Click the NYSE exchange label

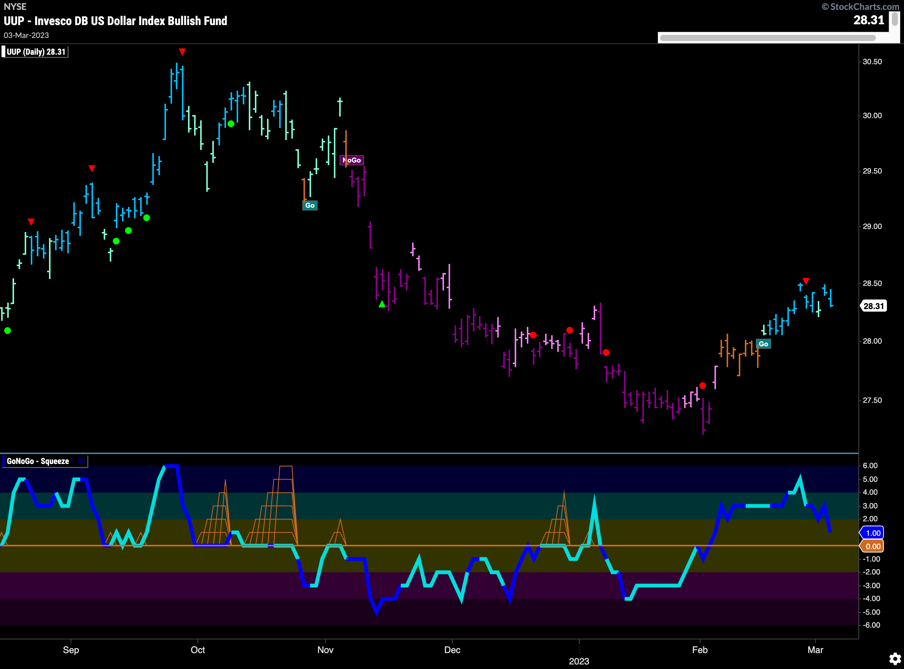[x=15, y=6]
